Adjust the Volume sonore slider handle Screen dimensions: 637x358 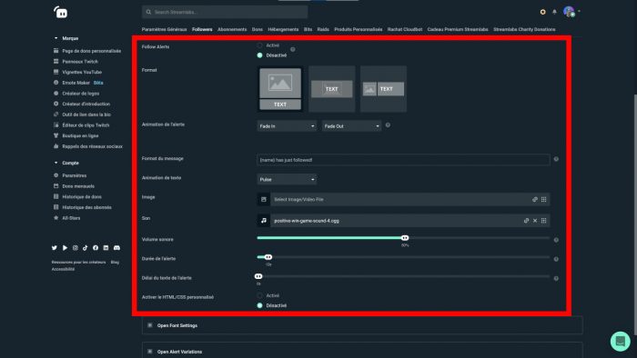pos(405,238)
